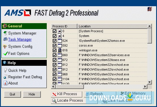Select the csrss.exe location text

coord(86,45)
